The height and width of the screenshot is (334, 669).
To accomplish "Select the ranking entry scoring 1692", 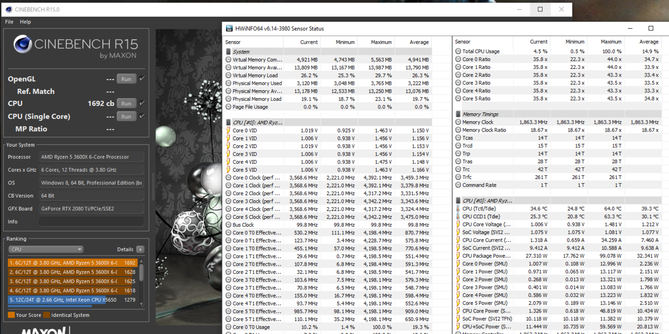I will pos(73,263).
